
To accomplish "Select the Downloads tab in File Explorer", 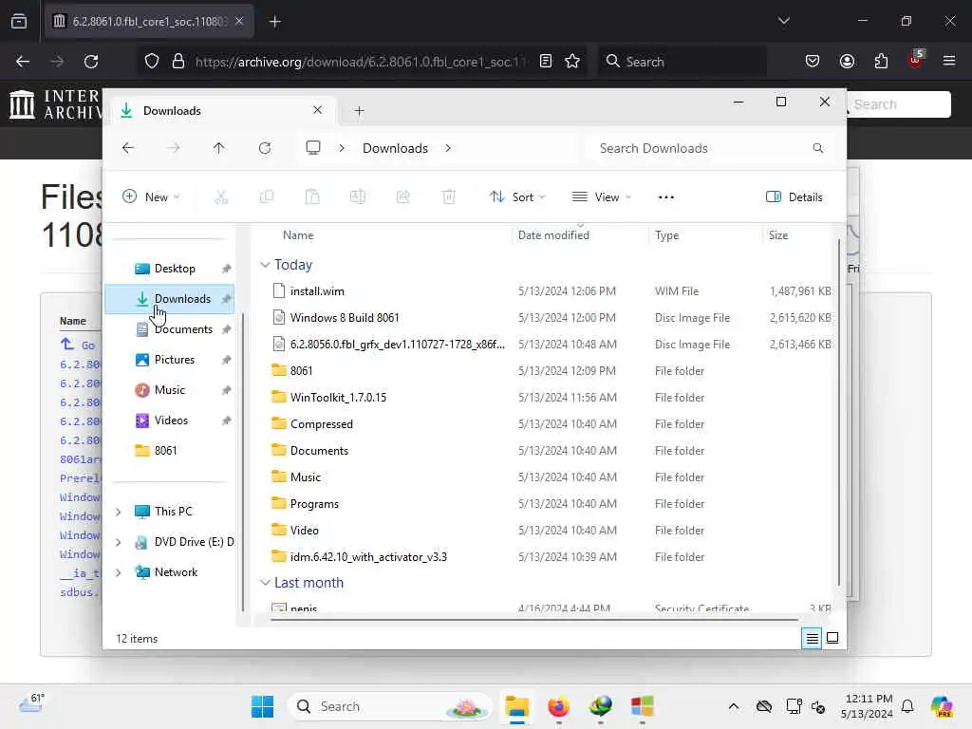I will click(x=224, y=111).
